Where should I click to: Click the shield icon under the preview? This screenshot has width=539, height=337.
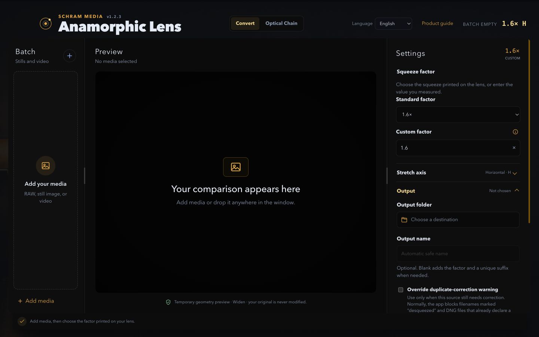[168, 302]
